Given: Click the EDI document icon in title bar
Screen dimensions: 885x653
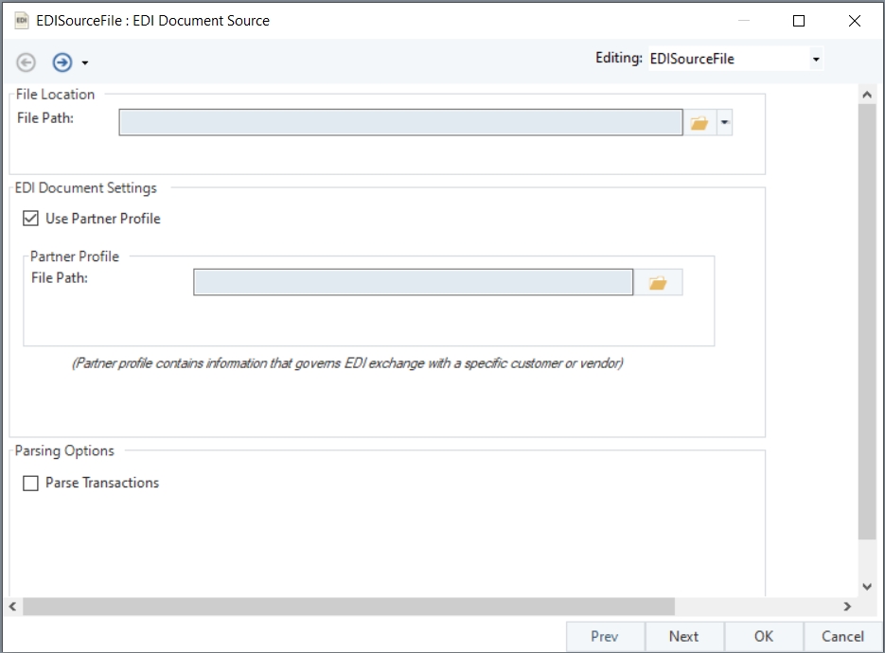Looking at the screenshot, I should click(22, 21).
